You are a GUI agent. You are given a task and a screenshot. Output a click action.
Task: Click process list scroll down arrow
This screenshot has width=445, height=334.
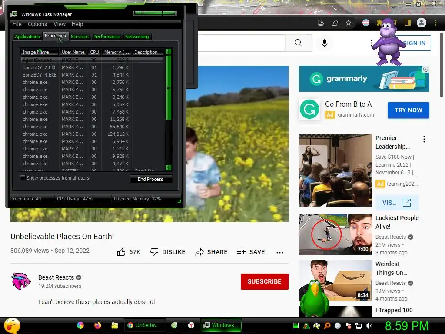(168, 167)
